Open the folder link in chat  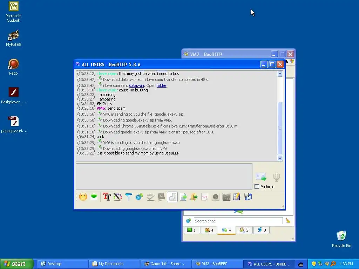pyautogui.click(x=161, y=85)
